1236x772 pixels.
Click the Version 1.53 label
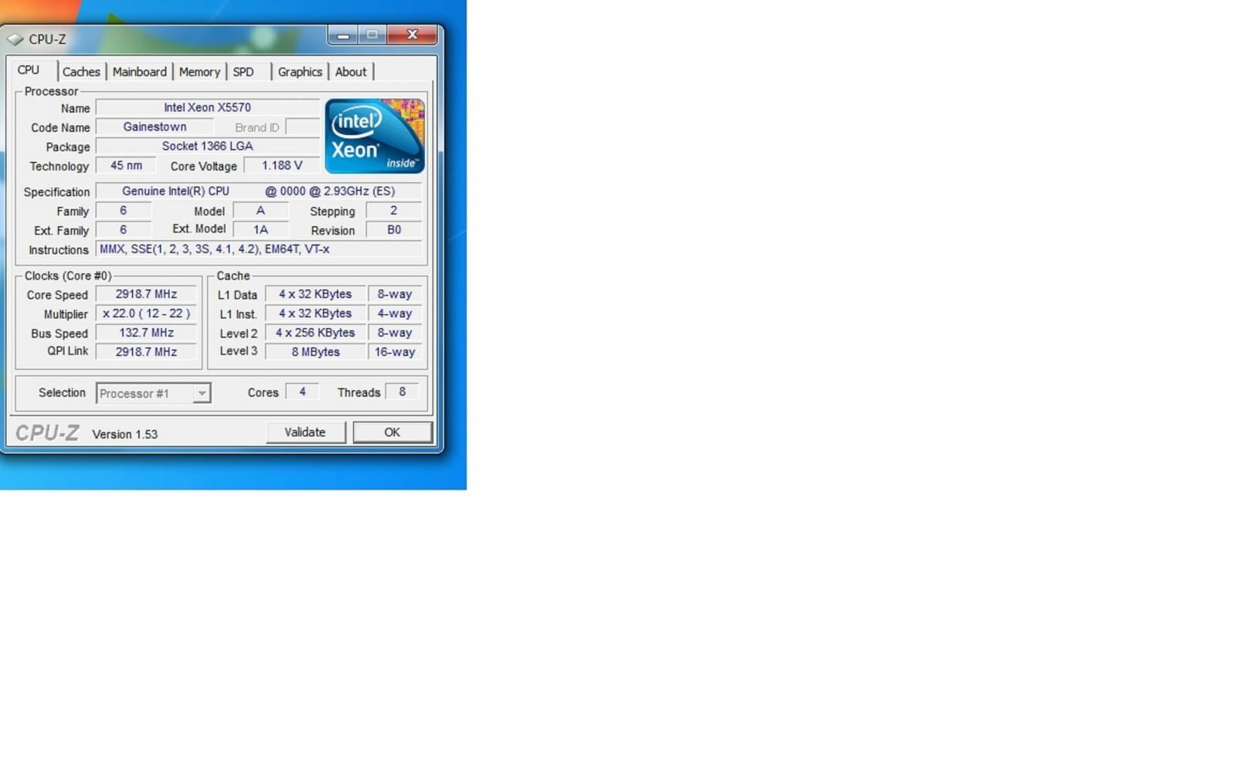124,435
